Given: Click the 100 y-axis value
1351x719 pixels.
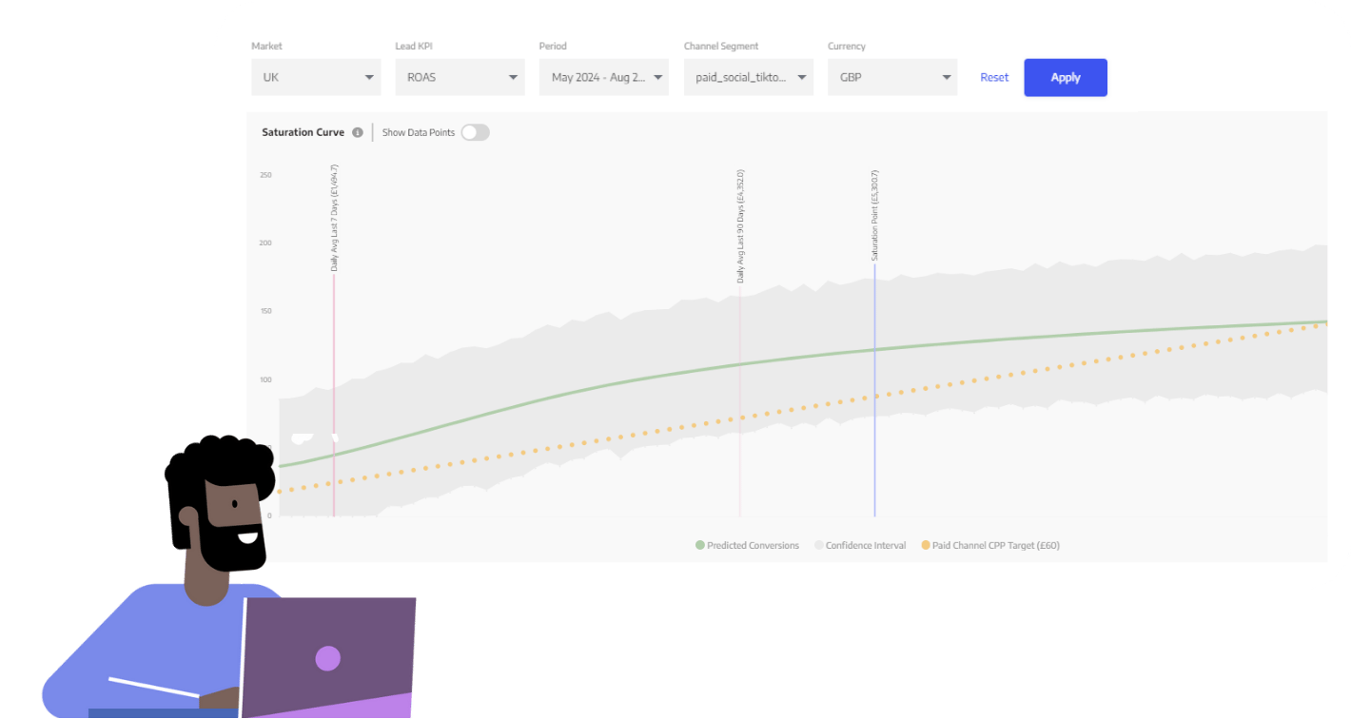Looking at the screenshot, I should click(265, 379).
